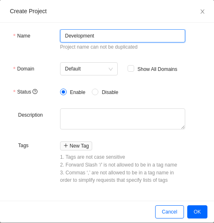Click the Forward Slash tag rule text

click(119, 165)
